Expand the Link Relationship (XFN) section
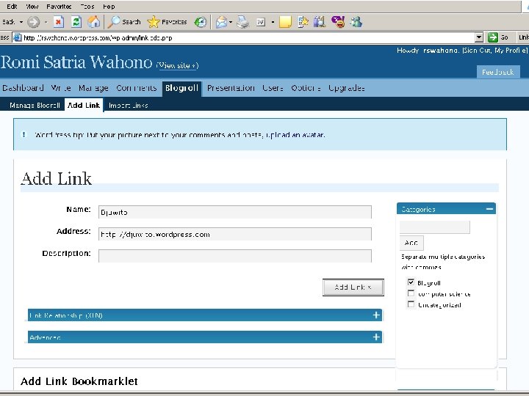 (376, 315)
